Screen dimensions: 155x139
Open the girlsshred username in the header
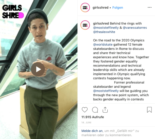(101, 8)
